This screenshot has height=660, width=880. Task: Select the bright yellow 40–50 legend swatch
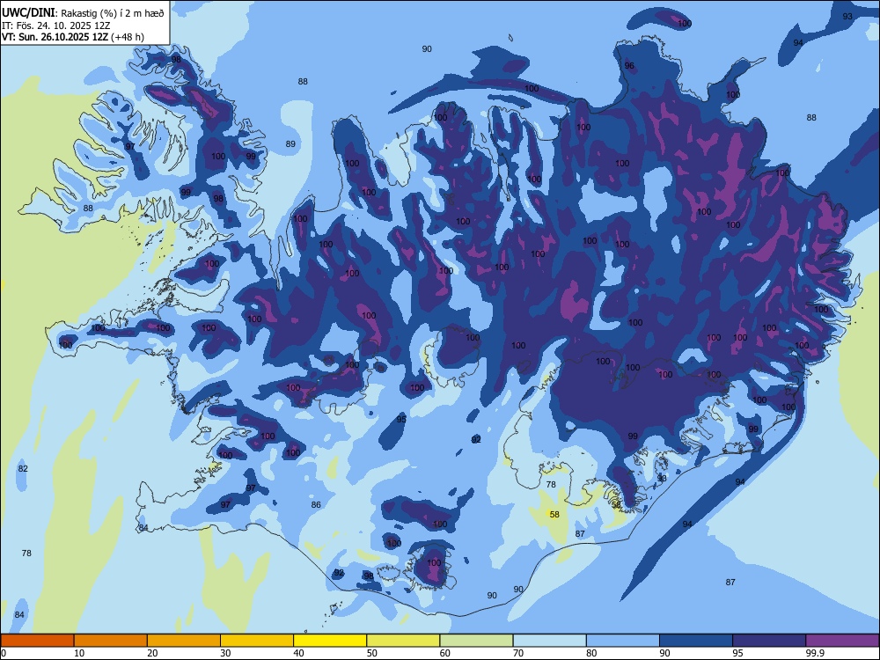pos(330,641)
